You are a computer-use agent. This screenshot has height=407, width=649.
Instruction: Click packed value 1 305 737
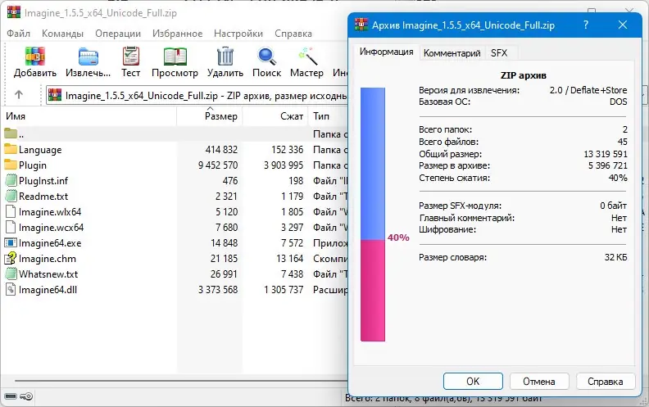[x=284, y=290]
